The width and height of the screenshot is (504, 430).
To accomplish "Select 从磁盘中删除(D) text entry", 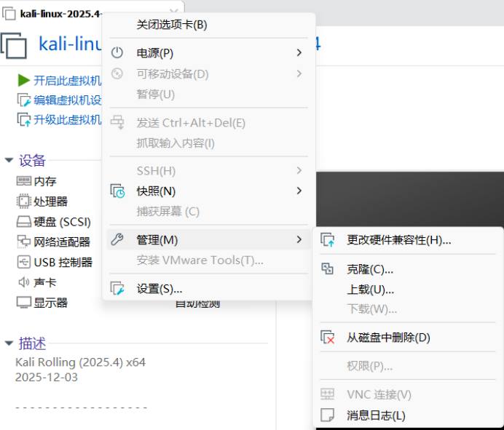I will 388,338.
